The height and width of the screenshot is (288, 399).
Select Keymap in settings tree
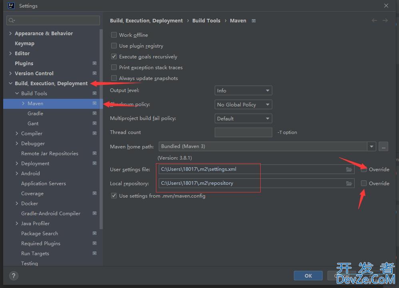(24, 44)
